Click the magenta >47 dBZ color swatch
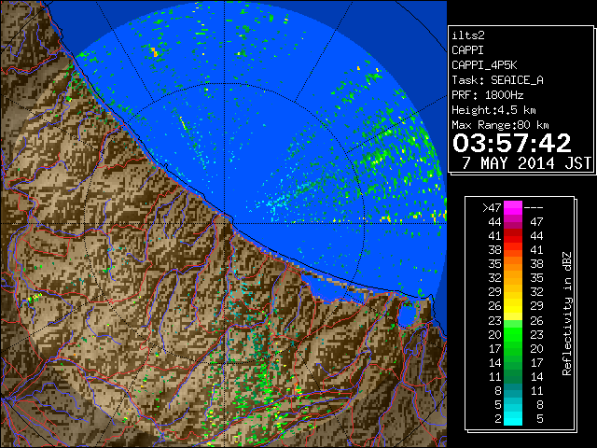Image resolution: width=597 pixels, height=448 pixels. point(513,207)
